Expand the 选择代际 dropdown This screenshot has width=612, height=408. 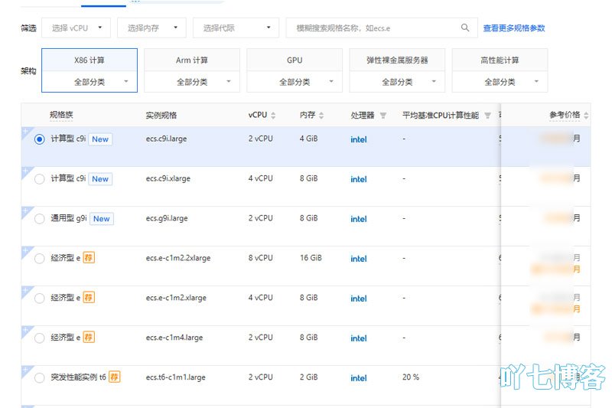(x=236, y=28)
